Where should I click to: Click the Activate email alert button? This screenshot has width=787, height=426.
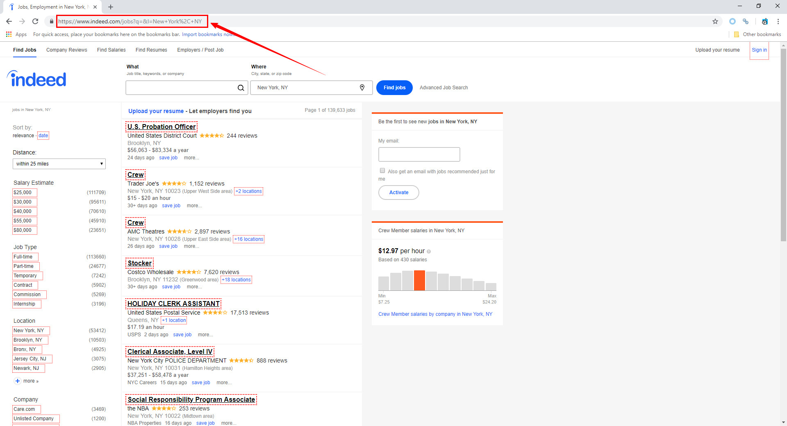click(399, 193)
